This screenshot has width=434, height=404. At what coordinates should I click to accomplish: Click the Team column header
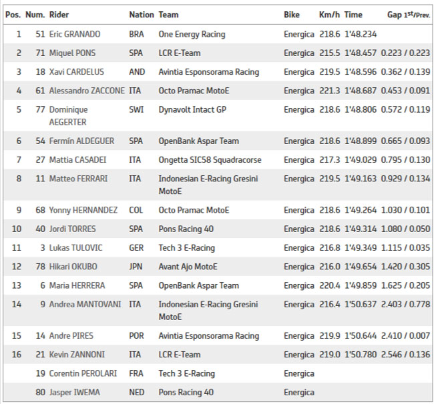pyautogui.click(x=168, y=15)
